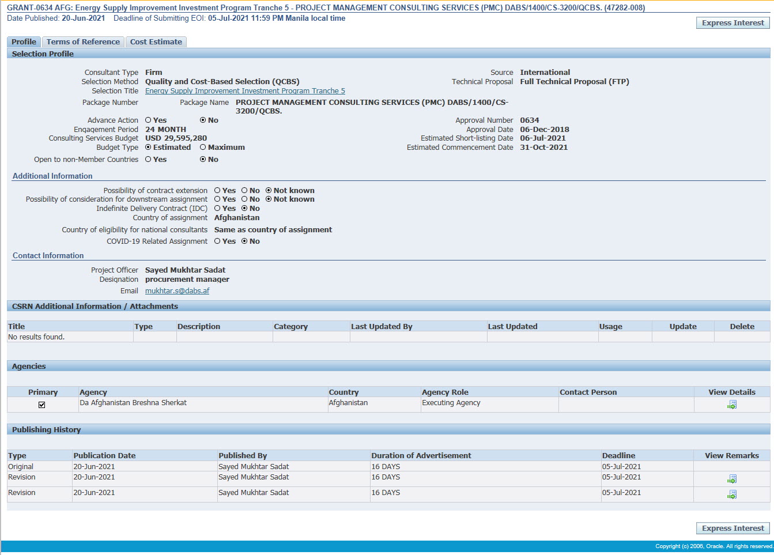Select No for COVID-19 Related Assignment
Screen dimensions: 774x555
pos(244,241)
